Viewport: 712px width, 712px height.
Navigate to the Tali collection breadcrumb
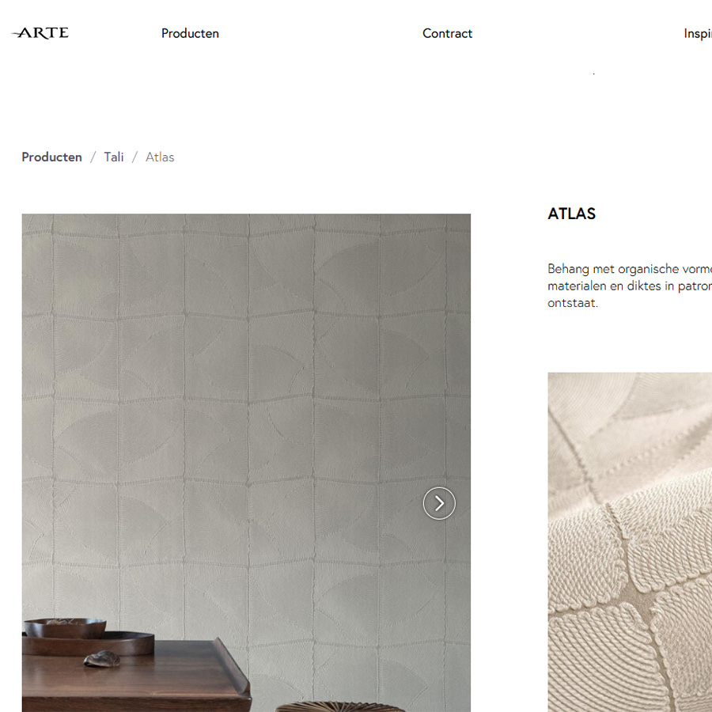[113, 157]
